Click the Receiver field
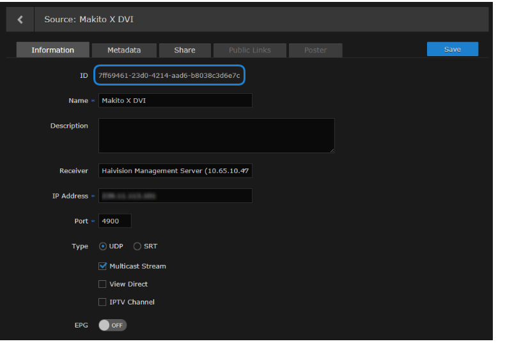Image resolution: width=505 pixels, height=353 pixels. pyautogui.click(x=175, y=170)
